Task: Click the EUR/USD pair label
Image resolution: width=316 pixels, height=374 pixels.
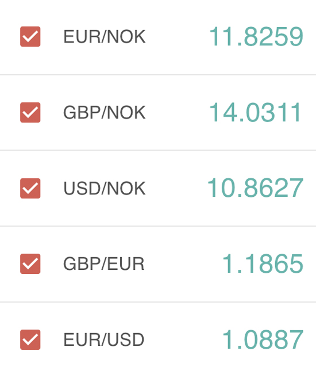Action: [x=104, y=340]
